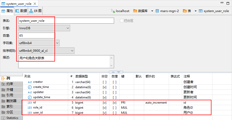Image resolution: width=232 pixels, height=120 pixels.
Task: Select the Statistics side tab
Action: (x=12, y=118)
